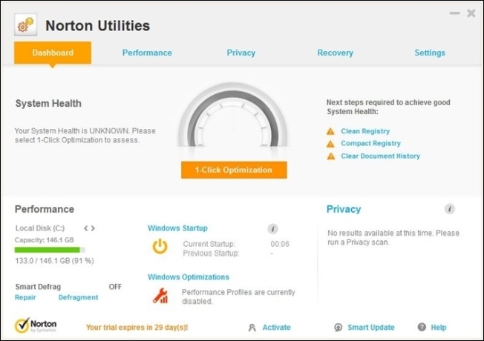Open the Compact Registry link
This screenshot has height=341, width=484.
(x=370, y=143)
